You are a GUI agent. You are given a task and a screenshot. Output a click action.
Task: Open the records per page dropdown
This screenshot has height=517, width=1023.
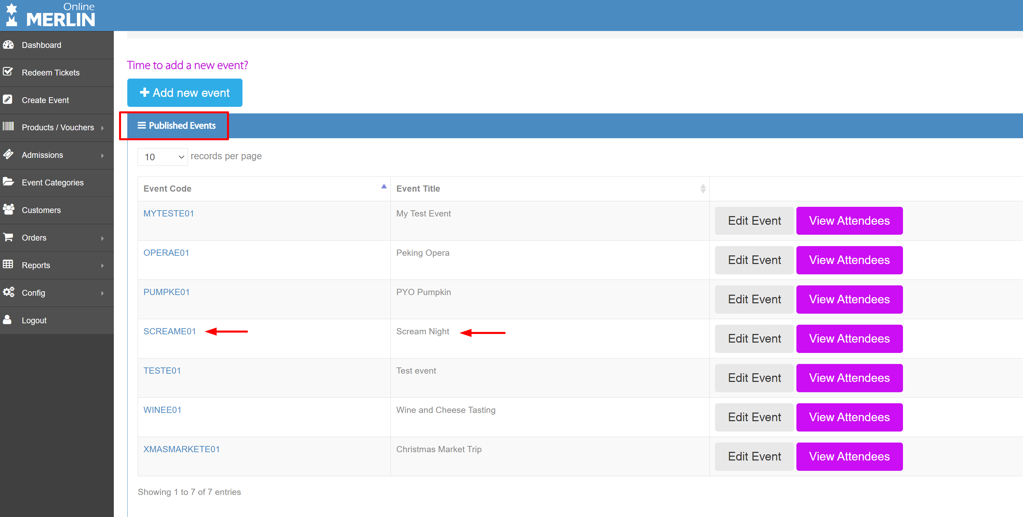pos(162,157)
